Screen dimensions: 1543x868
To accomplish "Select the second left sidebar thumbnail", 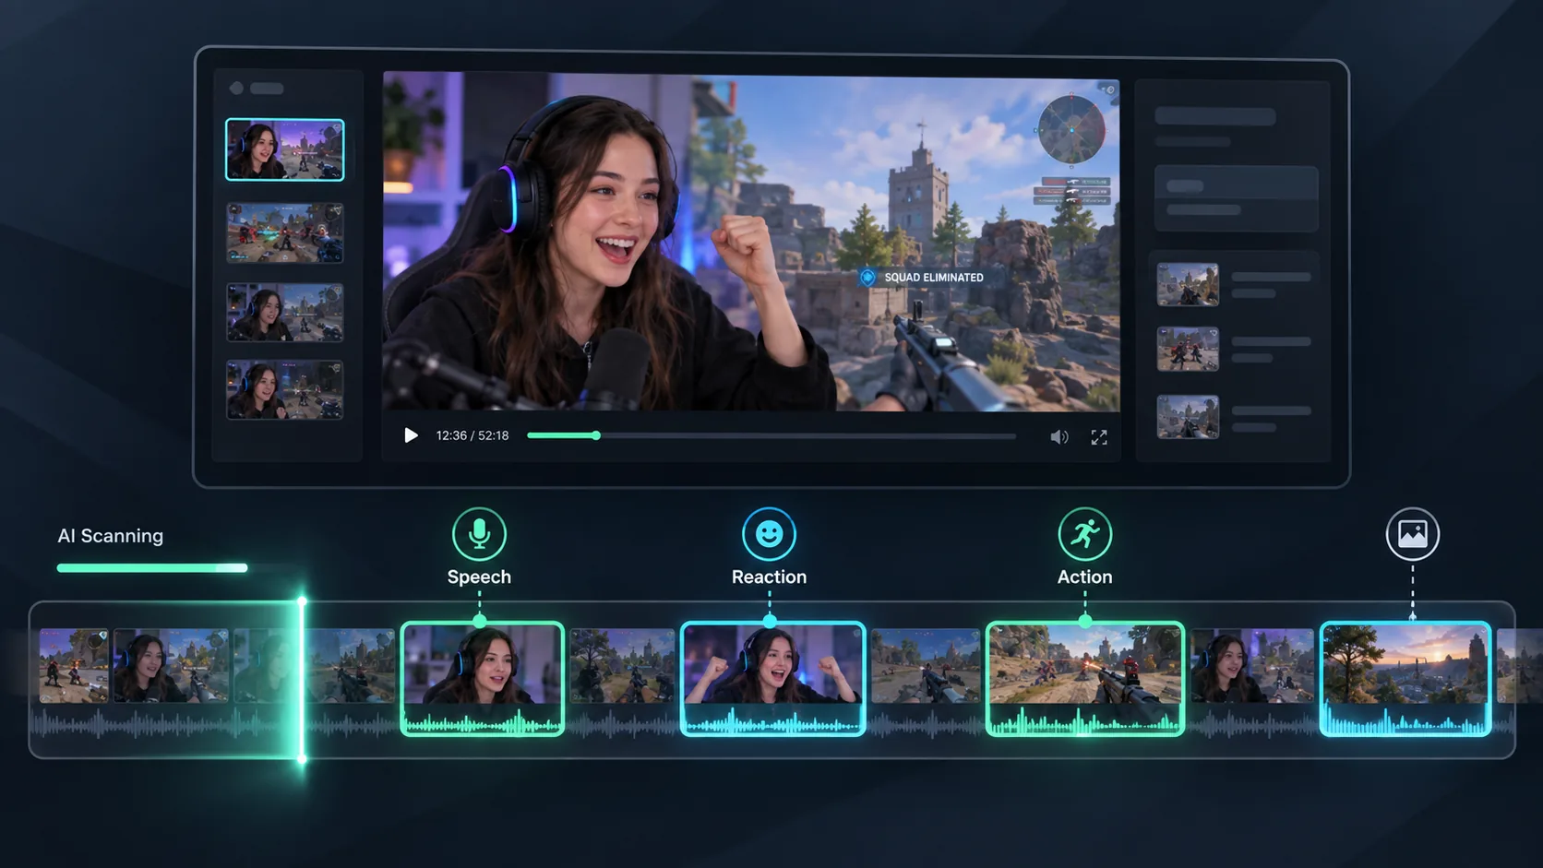I will point(284,232).
